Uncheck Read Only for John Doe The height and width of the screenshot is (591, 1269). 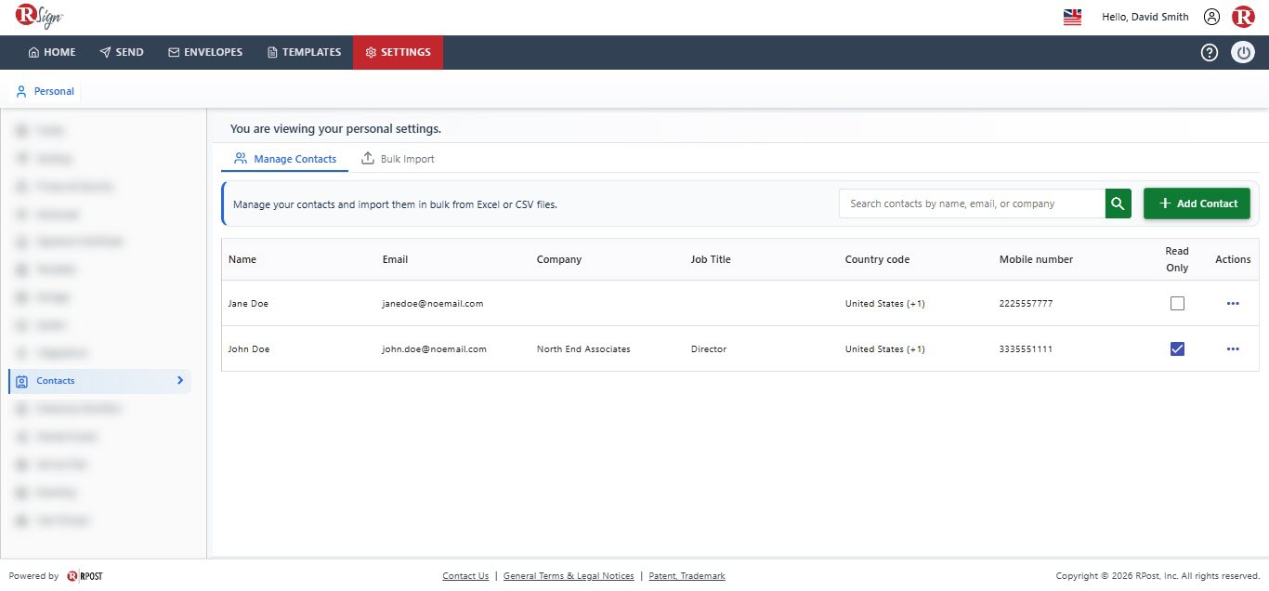pyautogui.click(x=1177, y=349)
